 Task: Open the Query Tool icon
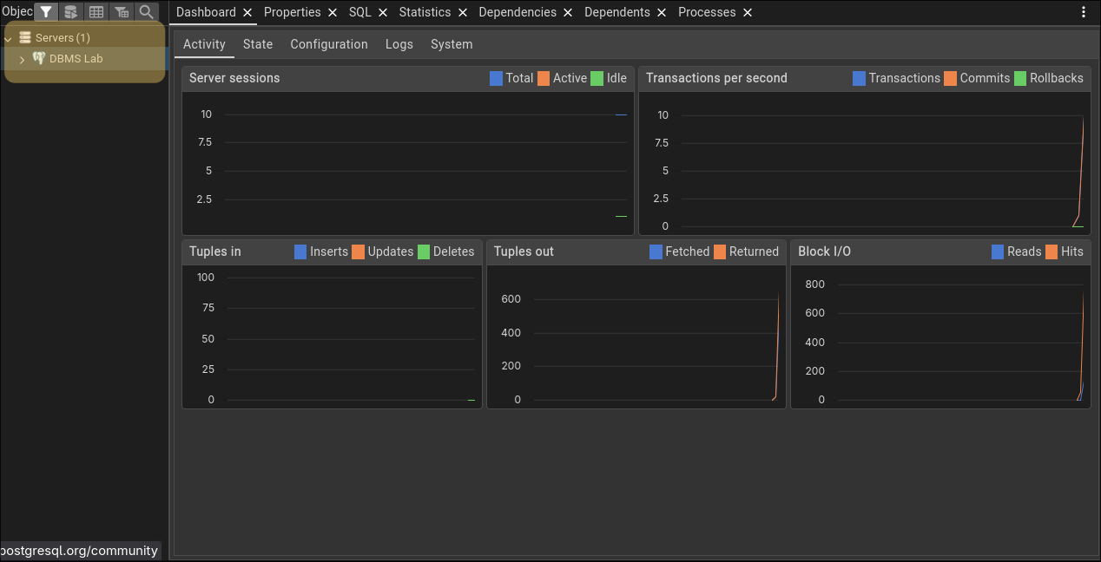[71, 12]
